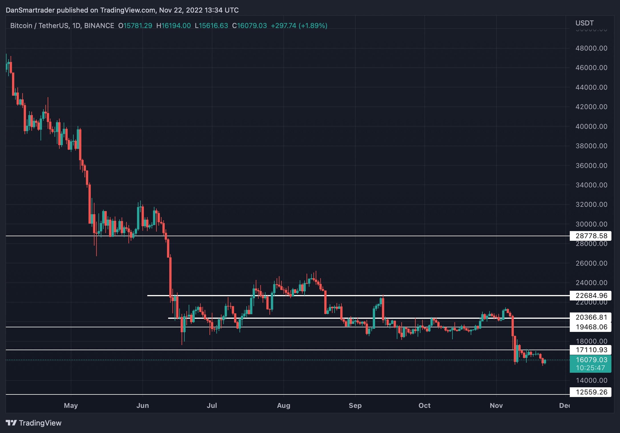Click the Jun label on time axis
This screenshot has width=620, height=433.
tap(142, 405)
